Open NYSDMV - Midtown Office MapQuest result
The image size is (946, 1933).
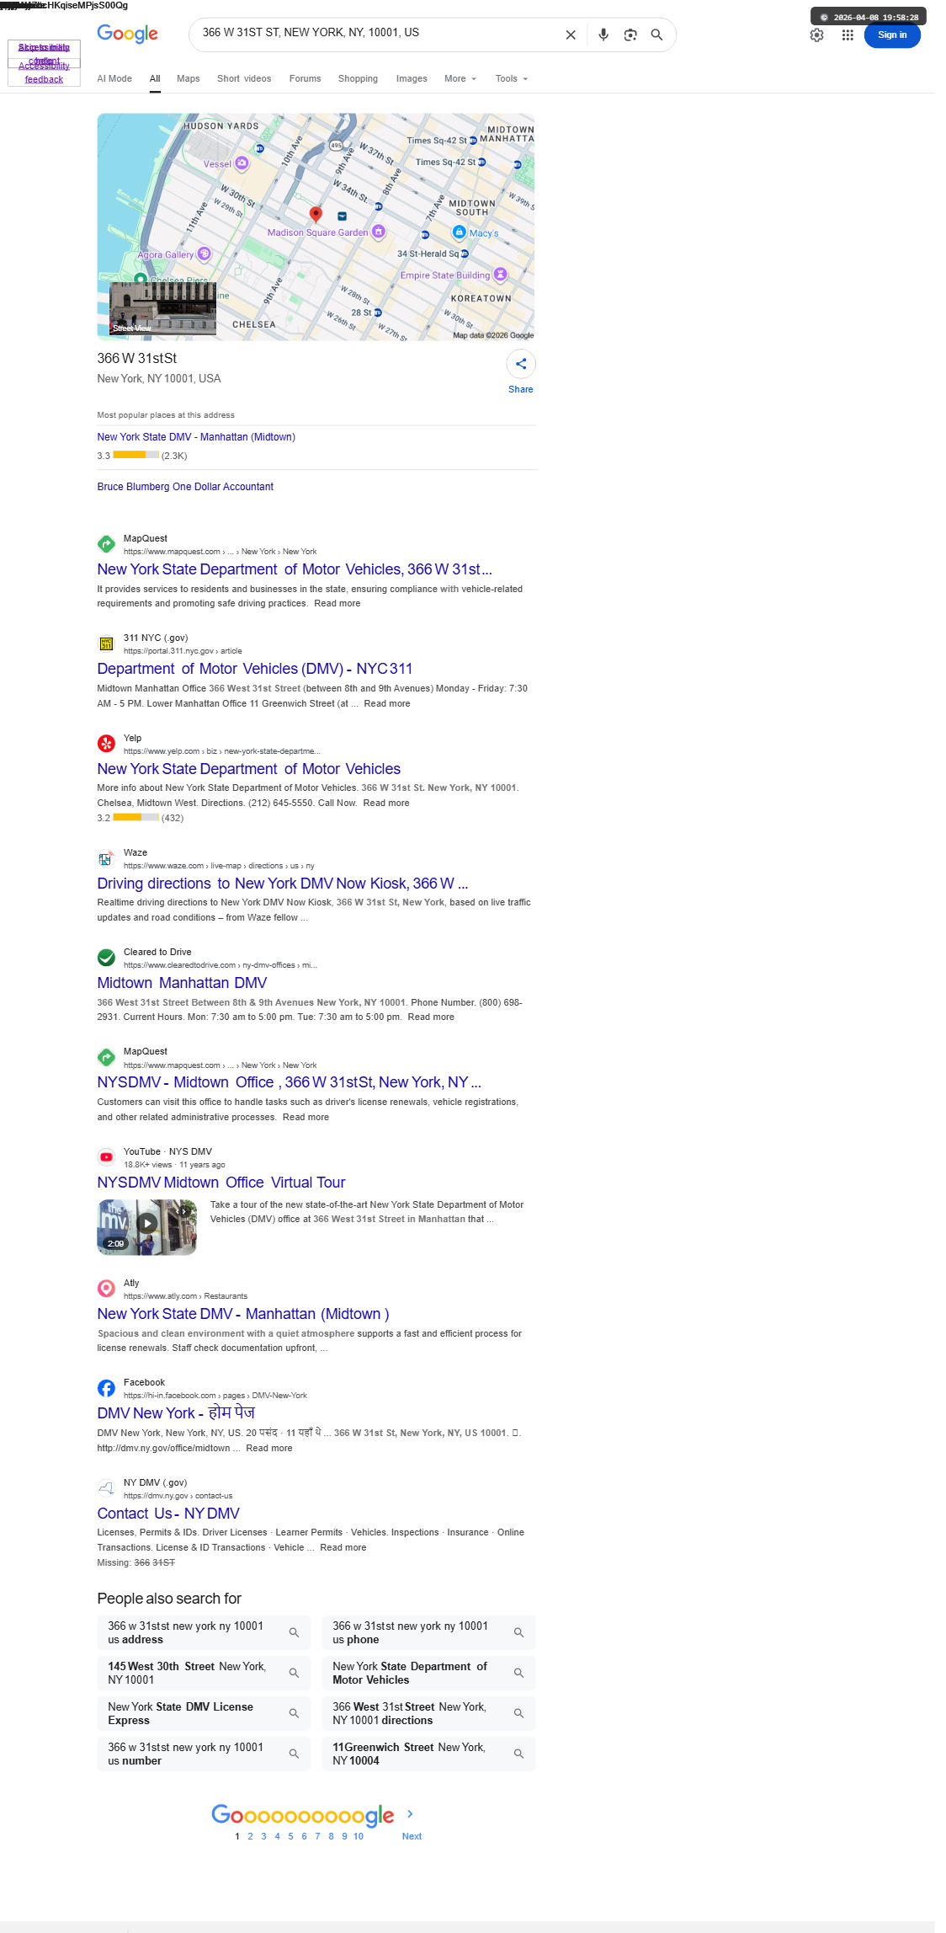pos(290,1082)
